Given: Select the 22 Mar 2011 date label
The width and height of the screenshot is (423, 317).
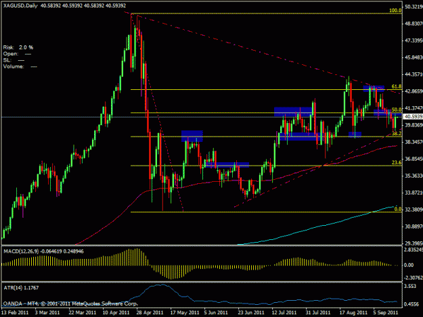Looking at the screenshot, I should [83, 313].
